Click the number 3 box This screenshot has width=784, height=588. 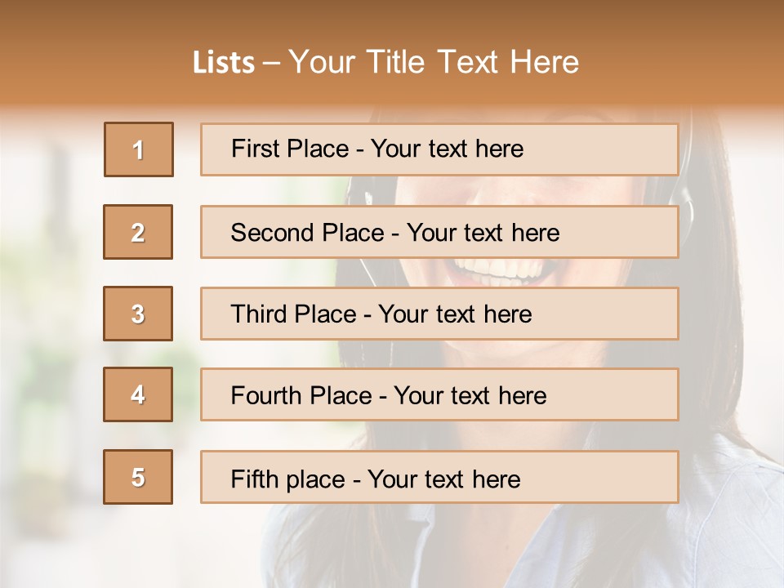click(138, 314)
